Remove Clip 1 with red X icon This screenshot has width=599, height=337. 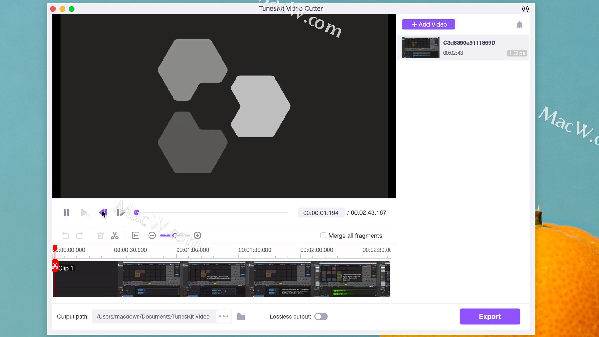click(x=55, y=266)
